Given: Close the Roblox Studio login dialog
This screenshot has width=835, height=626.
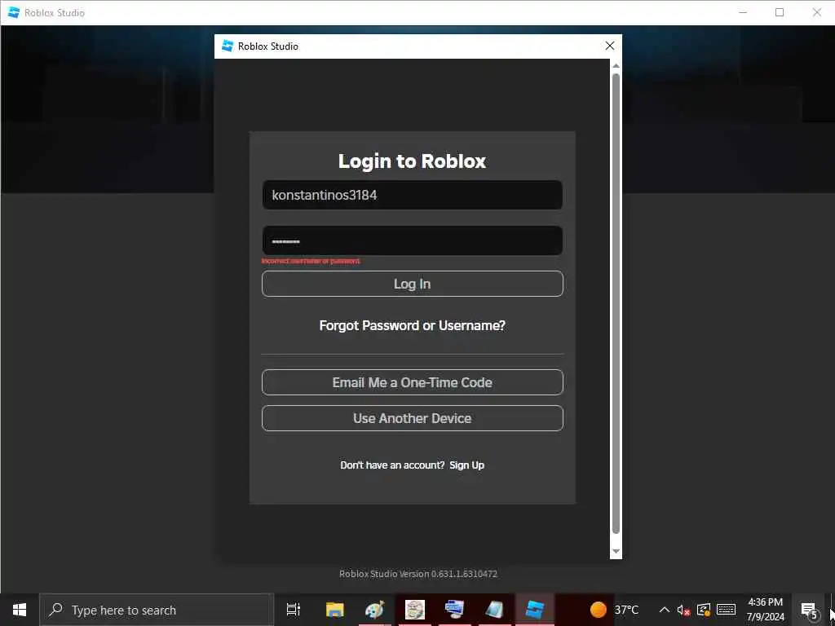Looking at the screenshot, I should point(610,46).
